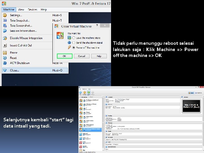Click OK in Close Virtual Machine dialog
The height and width of the screenshot is (153, 204).
(x=65, y=56)
